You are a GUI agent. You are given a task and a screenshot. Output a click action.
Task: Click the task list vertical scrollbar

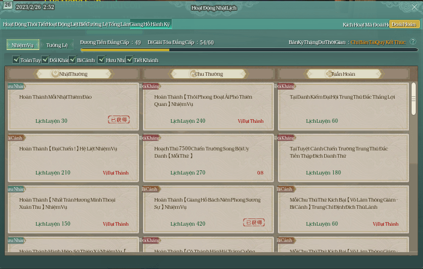coord(414,97)
